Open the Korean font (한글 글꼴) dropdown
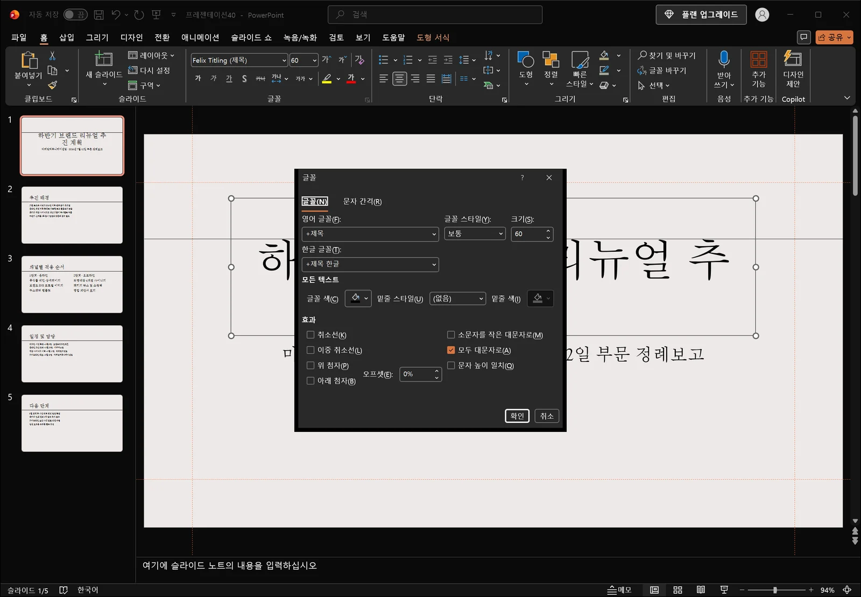 [370, 264]
